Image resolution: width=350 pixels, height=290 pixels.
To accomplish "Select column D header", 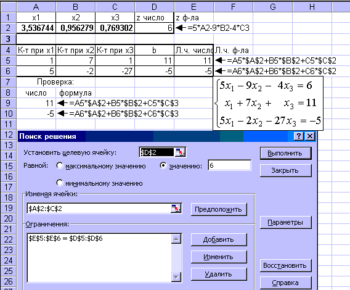I will tap(154, 7).
